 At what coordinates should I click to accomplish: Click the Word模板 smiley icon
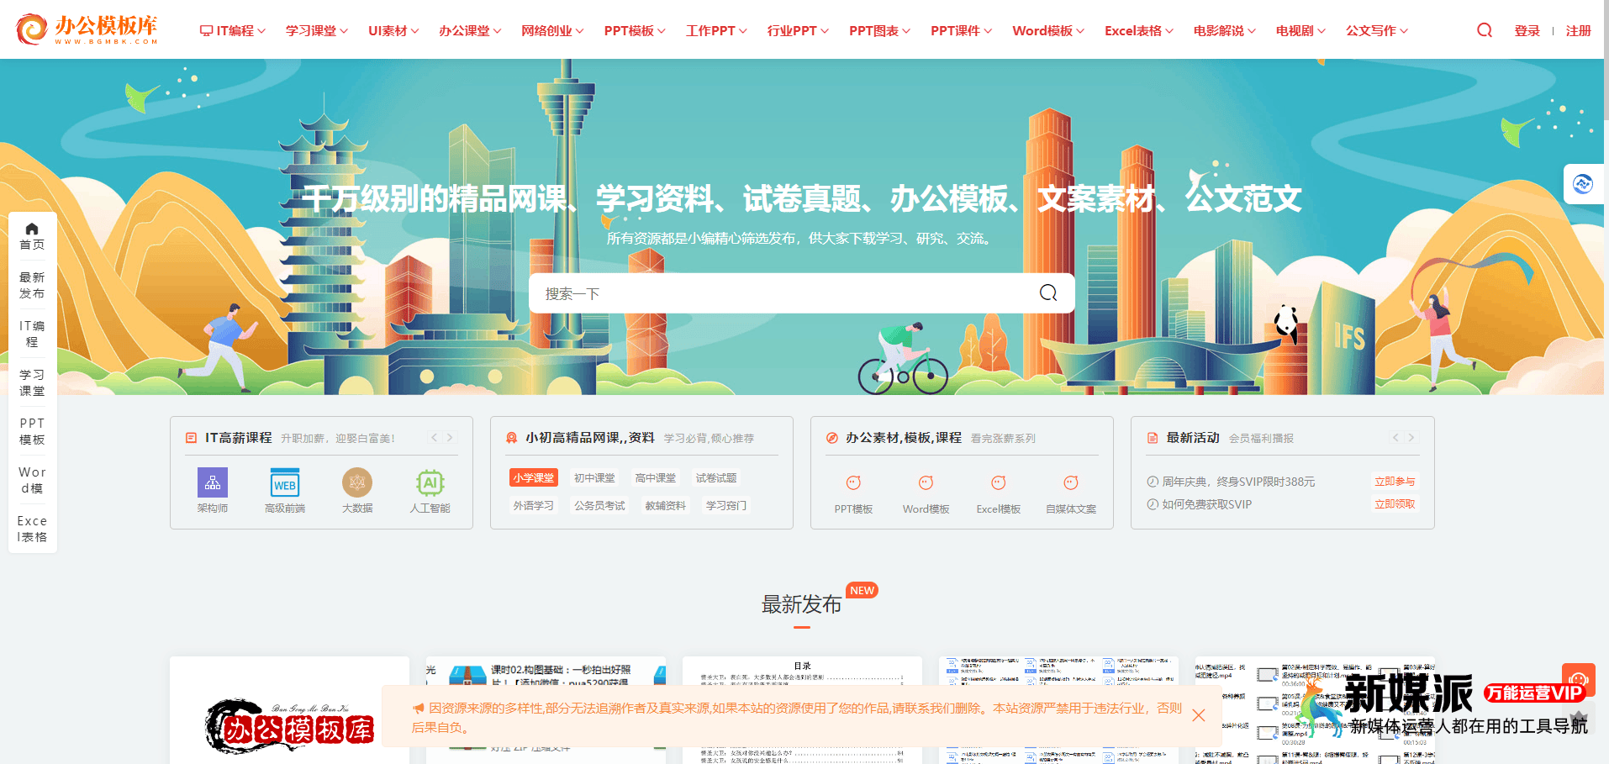(925, 483)
